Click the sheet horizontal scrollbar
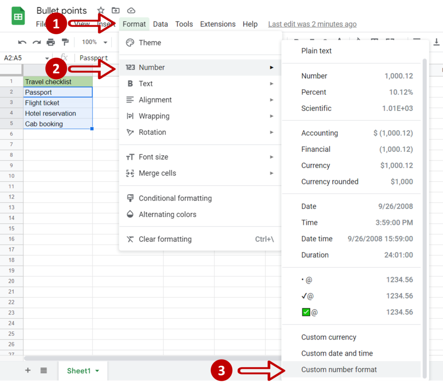This screenshot has width=443, height=388. 153,358
